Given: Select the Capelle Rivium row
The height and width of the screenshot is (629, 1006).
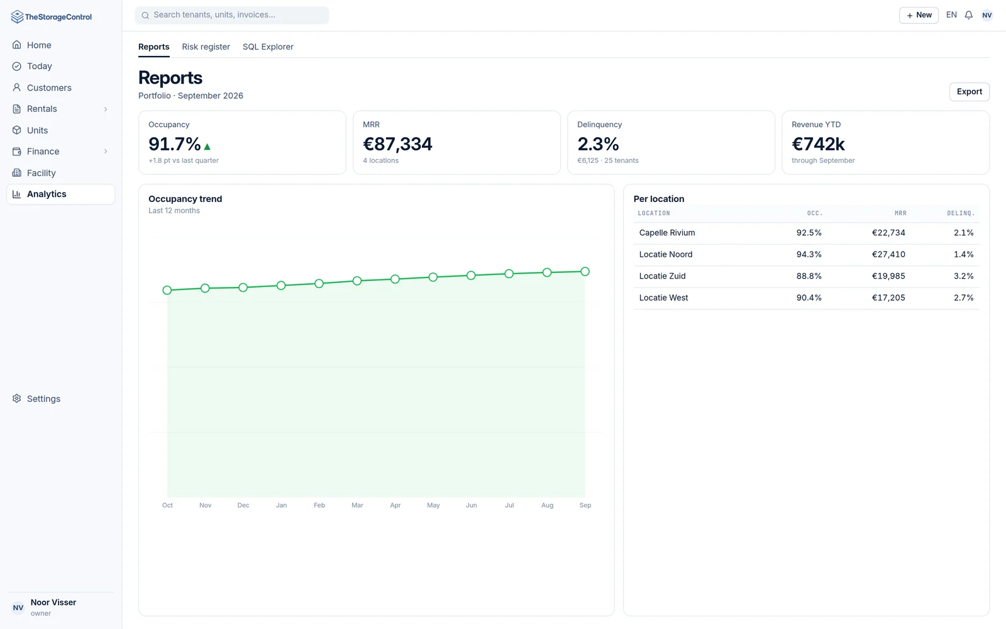Looking at the screenshot, I should [806, 233].
